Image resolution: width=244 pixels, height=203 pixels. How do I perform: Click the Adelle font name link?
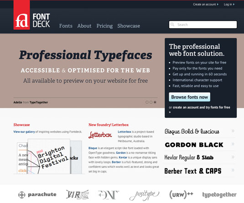(18, 102)
